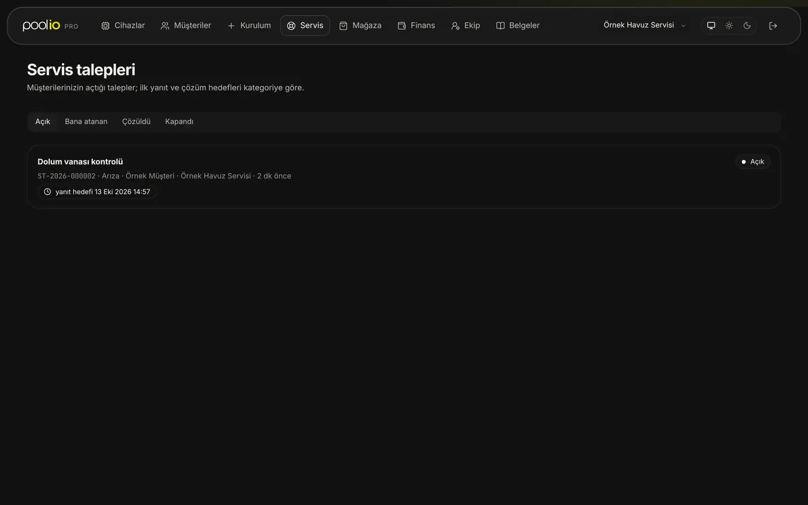Switch to dark theme moon icon
The image size is (808, 505).
[747, 26]
